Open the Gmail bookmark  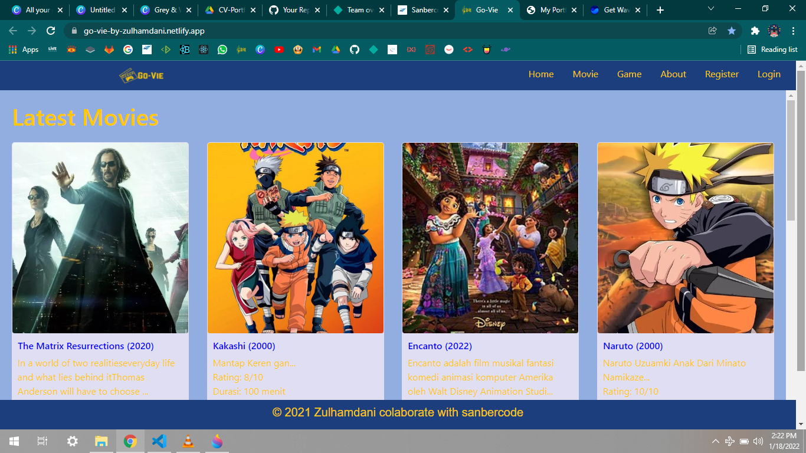(x=317, y=50)
